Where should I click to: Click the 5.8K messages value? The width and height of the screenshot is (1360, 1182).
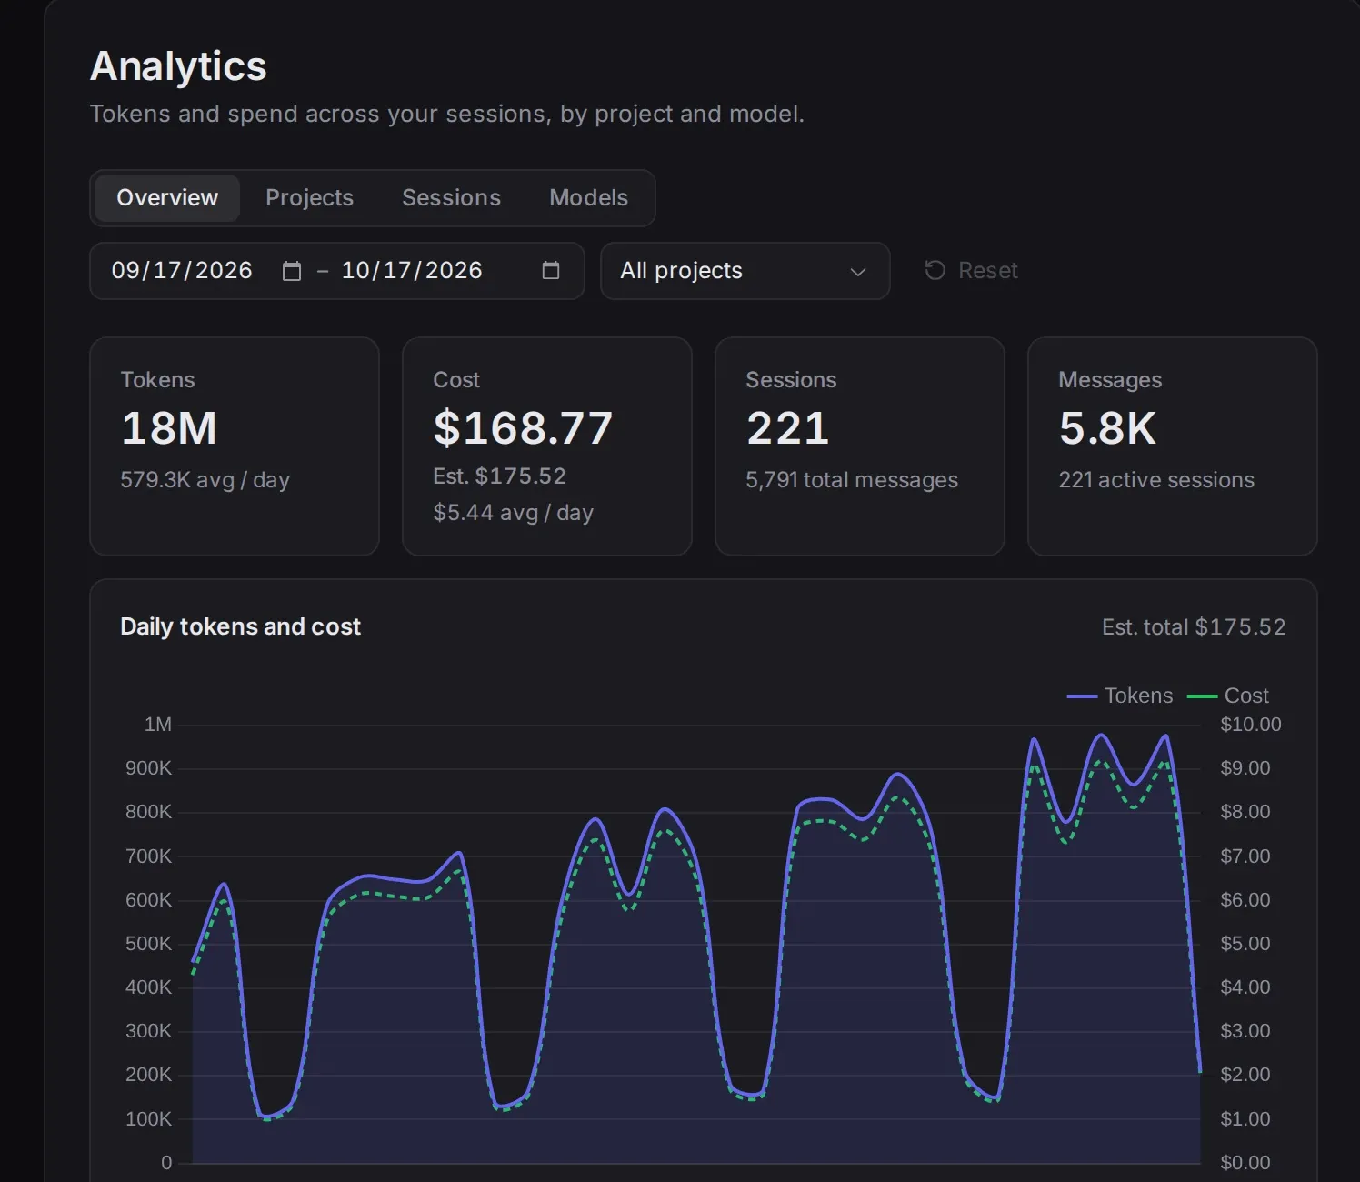click(x=1107, y=428)
